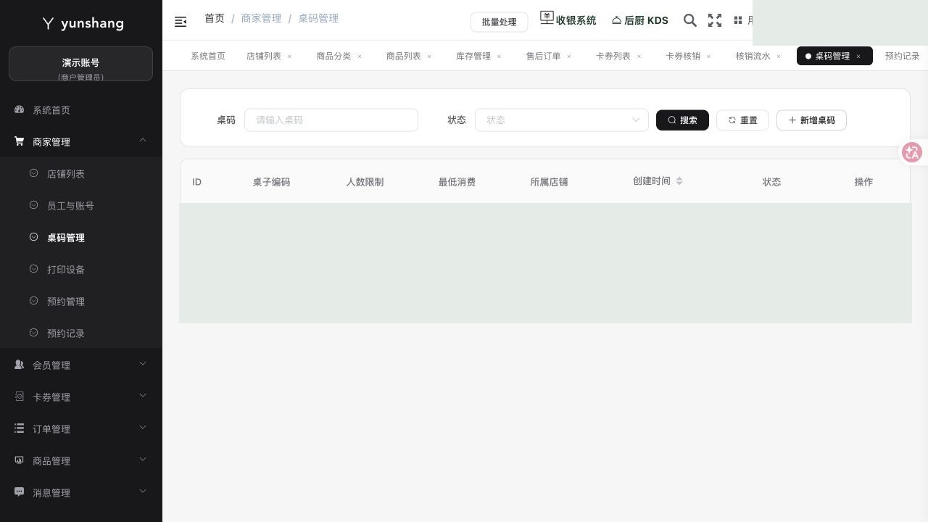Open 员工与账号 in the sidebar
The width and height of the screenshot is (928, 522).
81,205
